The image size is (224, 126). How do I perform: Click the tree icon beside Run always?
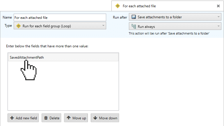pos(134,26)
